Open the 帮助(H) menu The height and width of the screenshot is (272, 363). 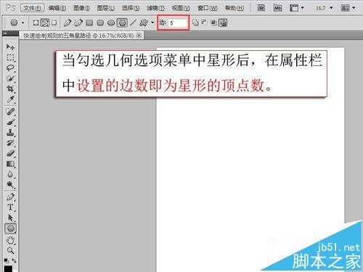(234, 8)
